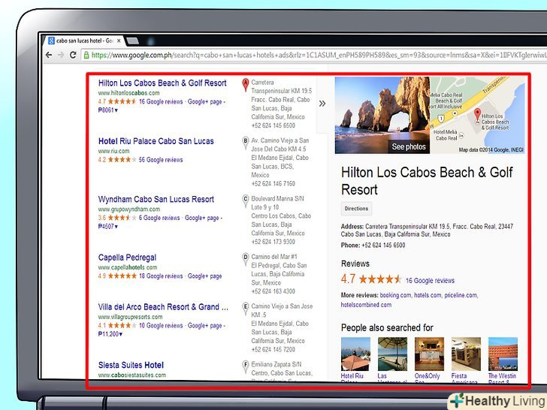Click See photos on the arch image
The width and height of the screenshot is (547, 410).
pyautogui.click(x=408, y=146)
